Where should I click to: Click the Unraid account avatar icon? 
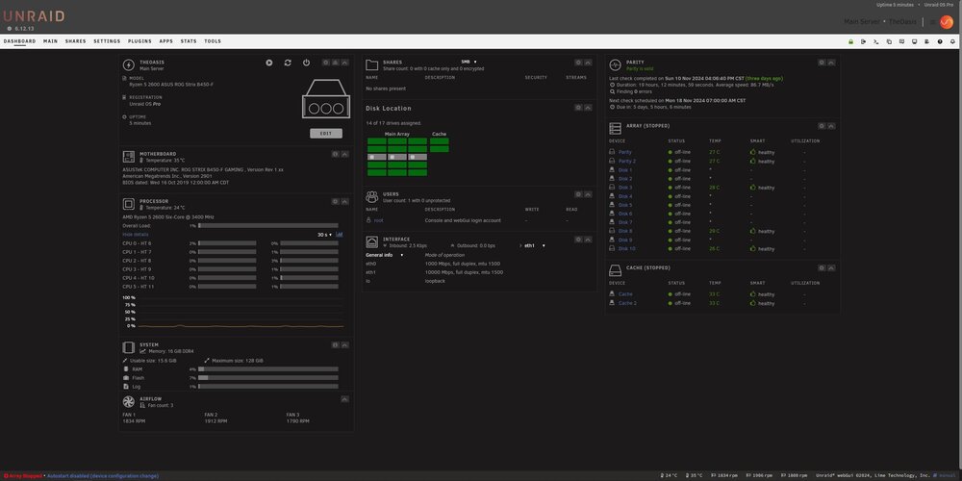coord(947,22)
